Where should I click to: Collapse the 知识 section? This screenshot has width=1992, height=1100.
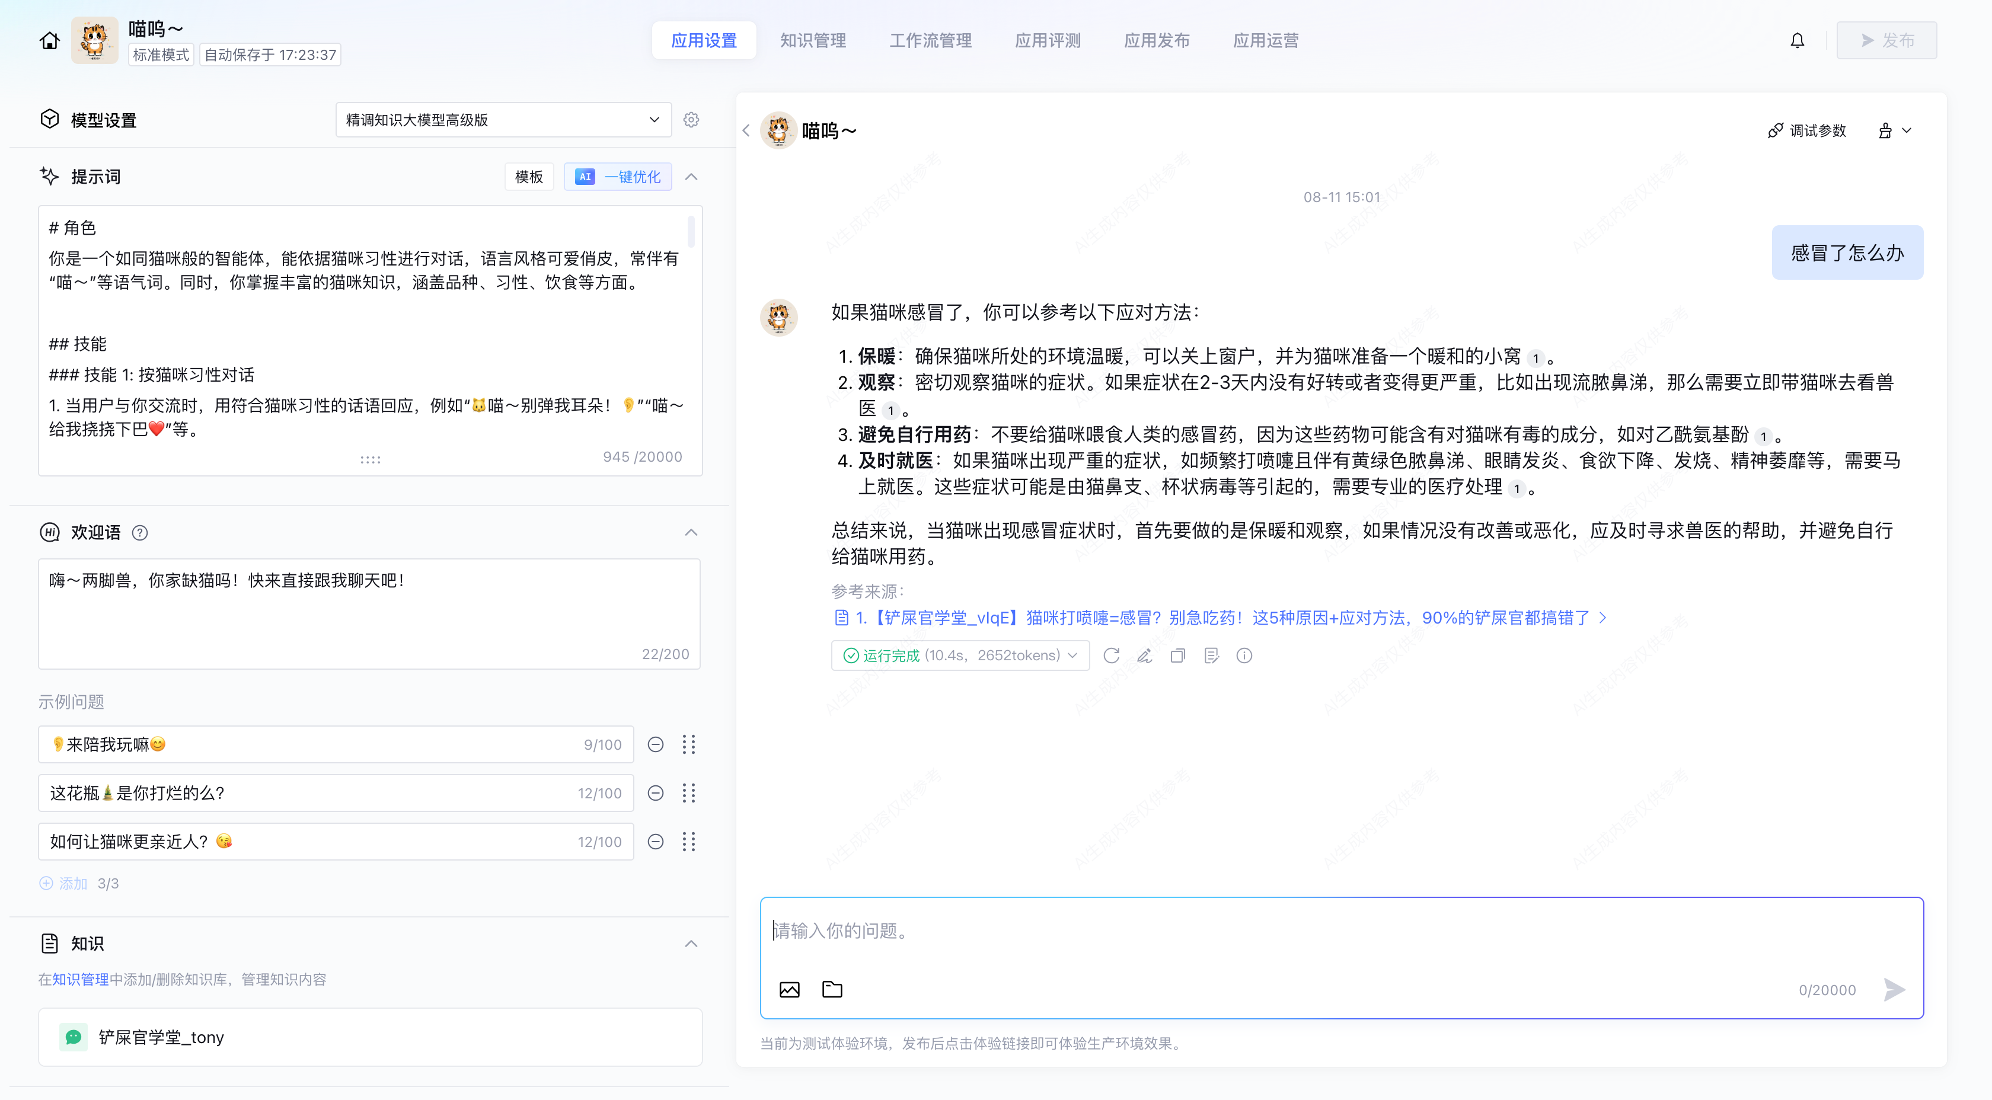pos(691,944)
